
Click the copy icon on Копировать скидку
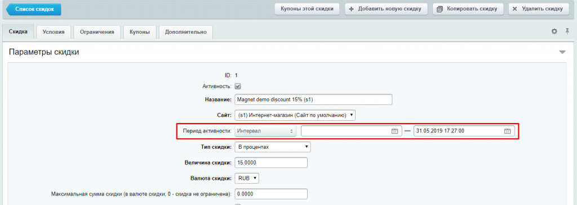[x=440, y=9]
